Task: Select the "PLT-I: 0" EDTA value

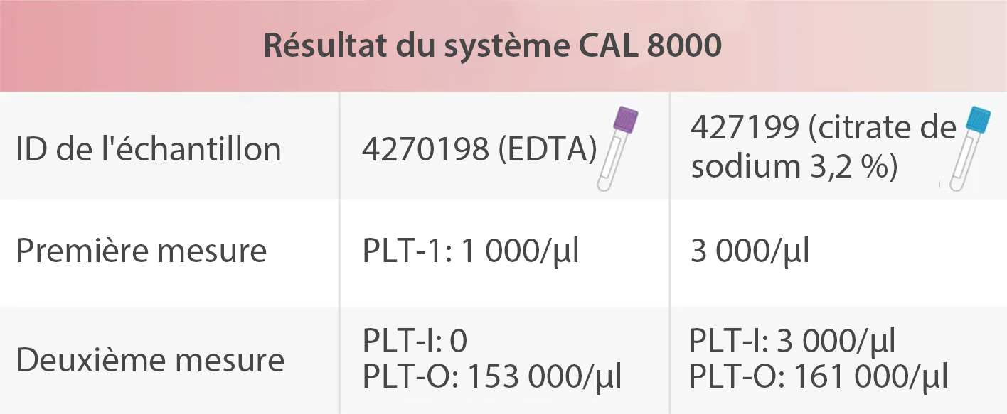Action: [415, 342]
